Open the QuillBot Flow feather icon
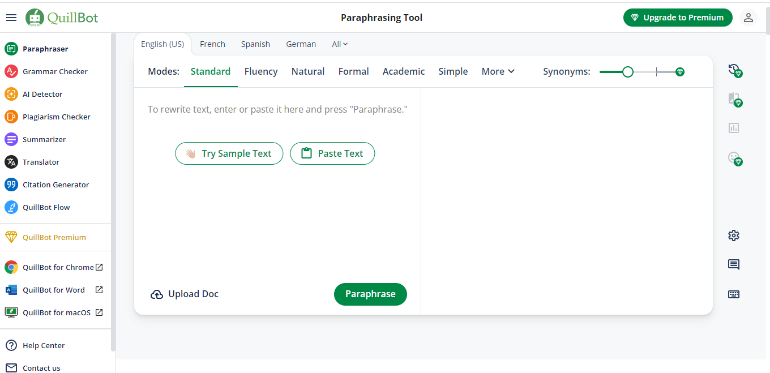The height and width of the screenshot is (373, 770). (x=11, y=207)
